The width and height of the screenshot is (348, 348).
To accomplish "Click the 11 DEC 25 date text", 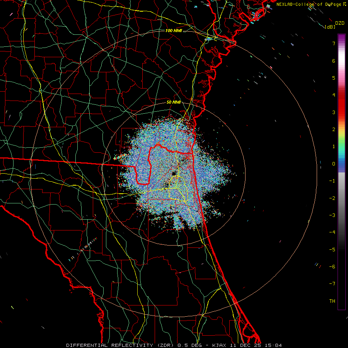I will (x=246, y=345).
